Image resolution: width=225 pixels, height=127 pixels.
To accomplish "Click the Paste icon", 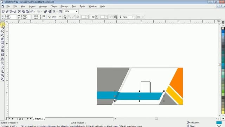I will (27, 11).
